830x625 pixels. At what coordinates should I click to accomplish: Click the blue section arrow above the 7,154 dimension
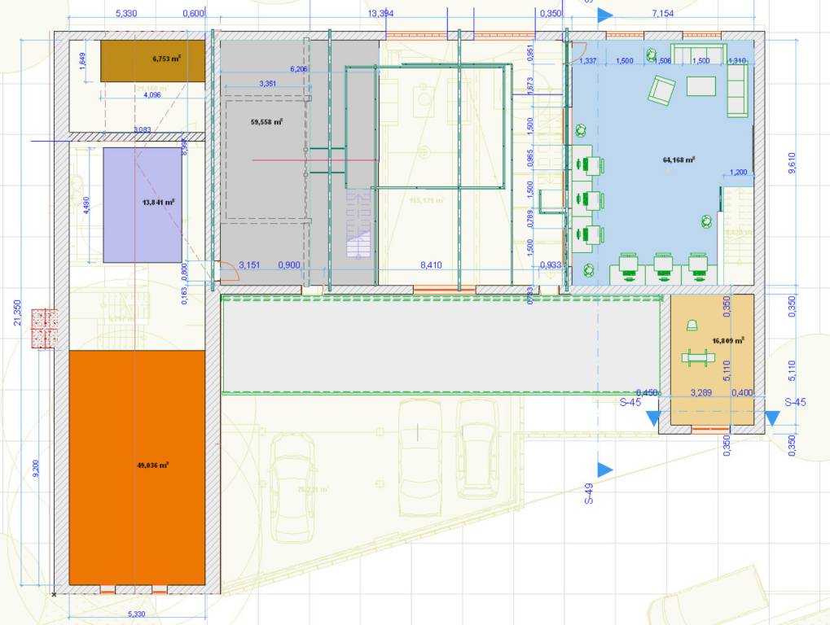pos(604,15)
